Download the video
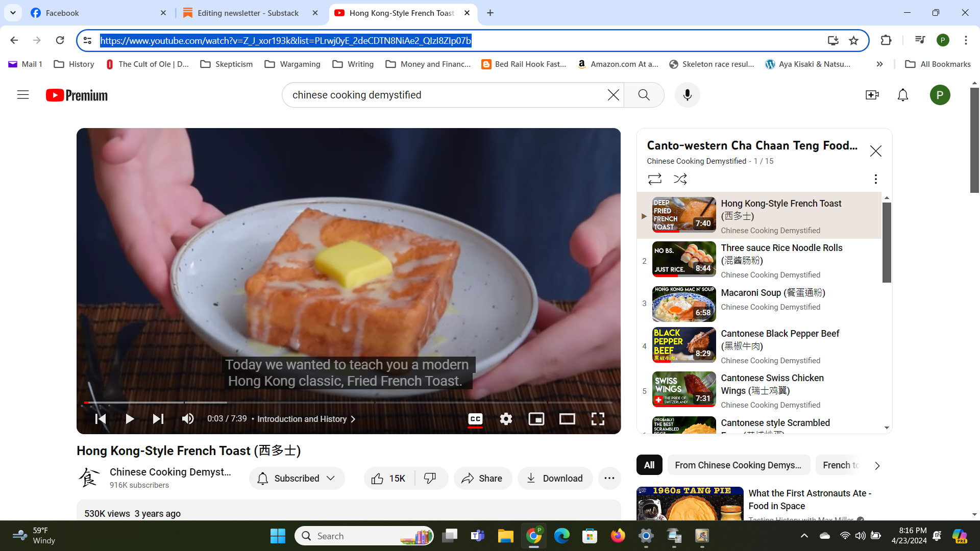Image resolution: width=980 pixels, height=551 pixels. (x=555, y=479)
